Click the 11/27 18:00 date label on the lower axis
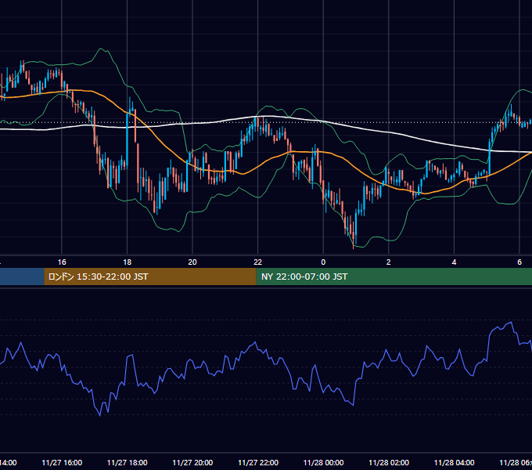Viewport: 532px width, 470px height. coord(128,462)
